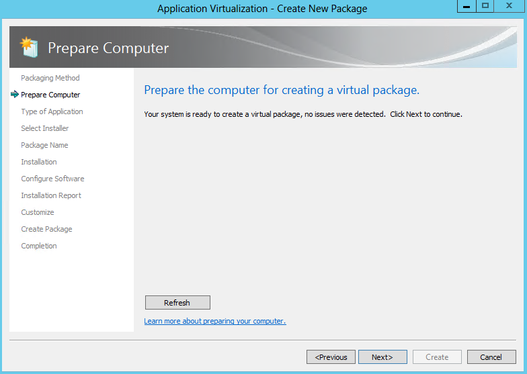Select the Packaging Method step
Viewport: 527px width, 374px height.
(x=50, y=78)
